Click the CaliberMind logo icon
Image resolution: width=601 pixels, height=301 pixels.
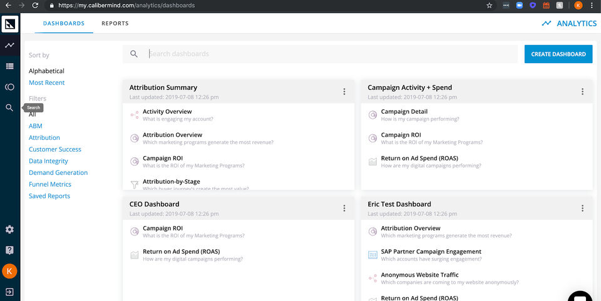[x=10, y=24]
